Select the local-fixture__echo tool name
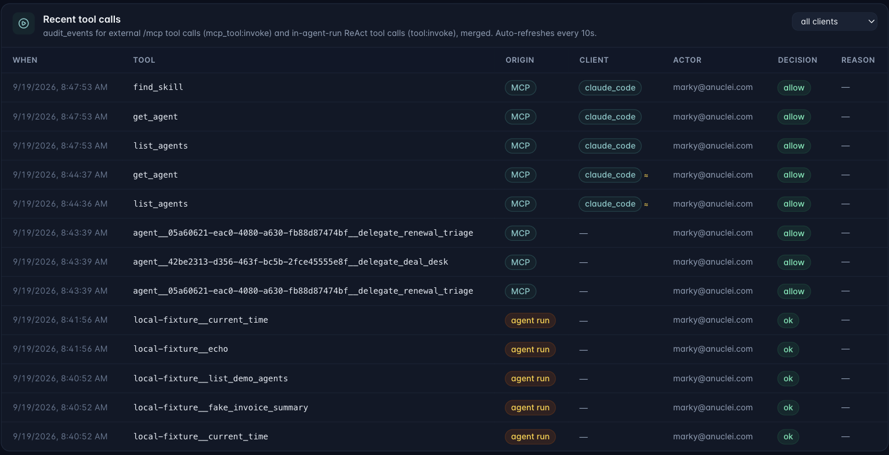 coord(180,349)
